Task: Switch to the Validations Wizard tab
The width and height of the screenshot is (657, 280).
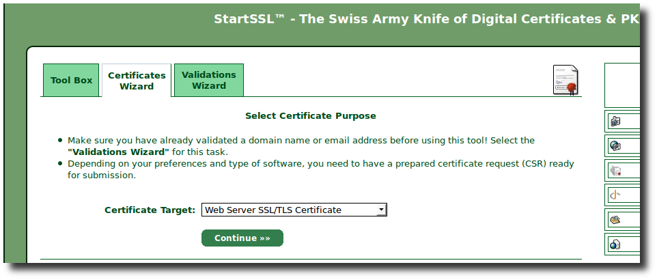Action: pos(209,80)
